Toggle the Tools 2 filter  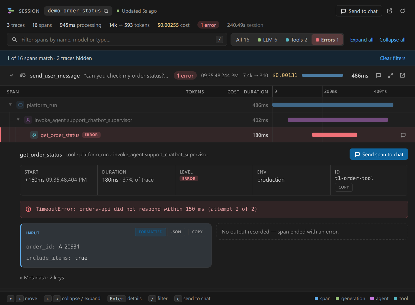point(296,40)
